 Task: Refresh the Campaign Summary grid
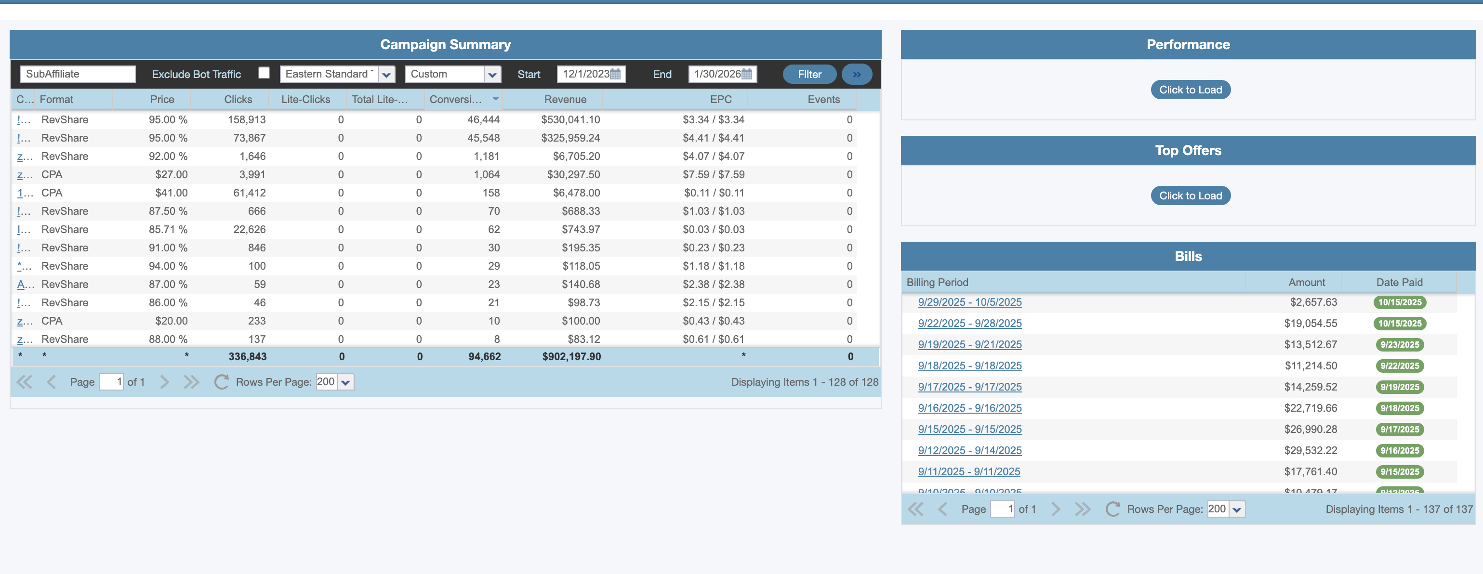pos(221,381)
